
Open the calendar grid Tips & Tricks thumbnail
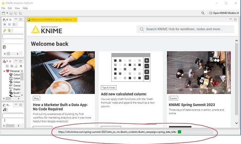pos(131,67)
